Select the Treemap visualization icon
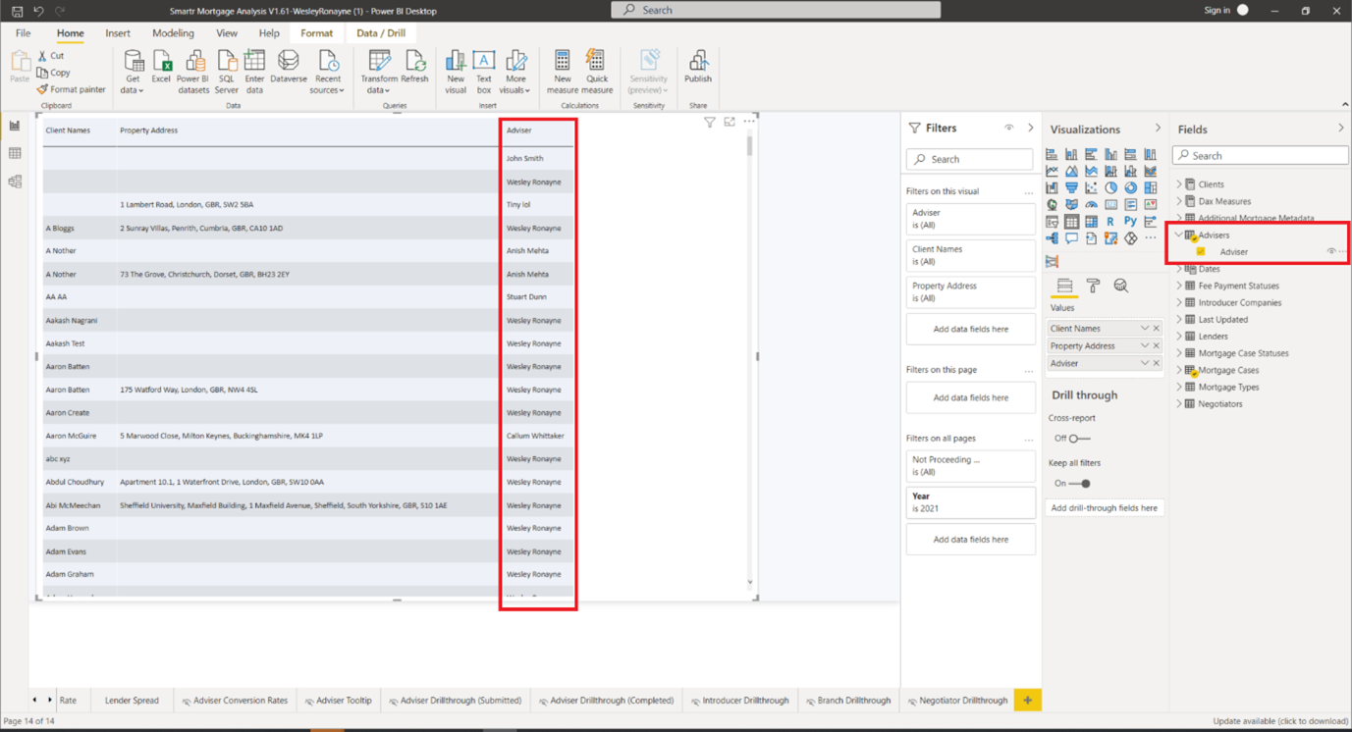This screenshot has height=732, width=1352. click(x=1151, y=187)
